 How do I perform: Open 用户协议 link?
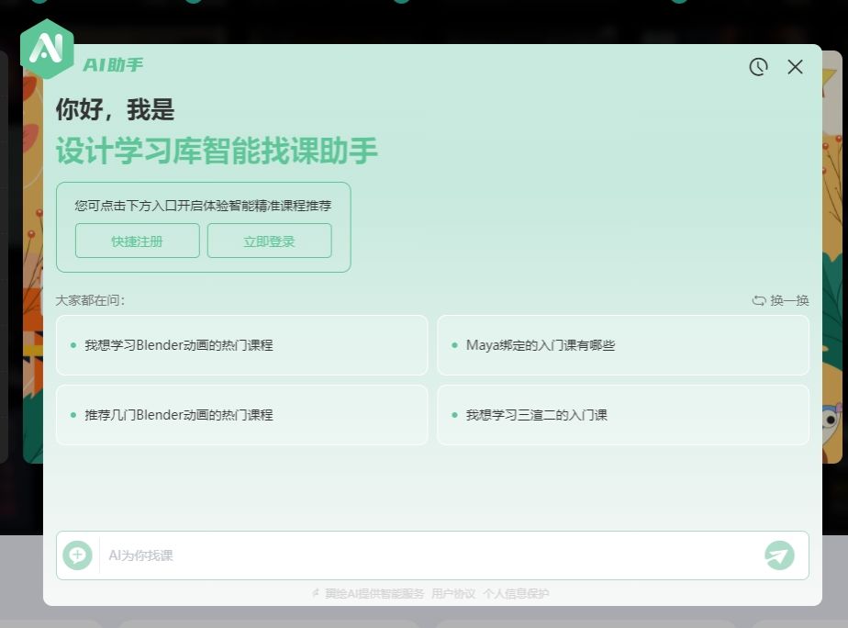pos(453,593)
